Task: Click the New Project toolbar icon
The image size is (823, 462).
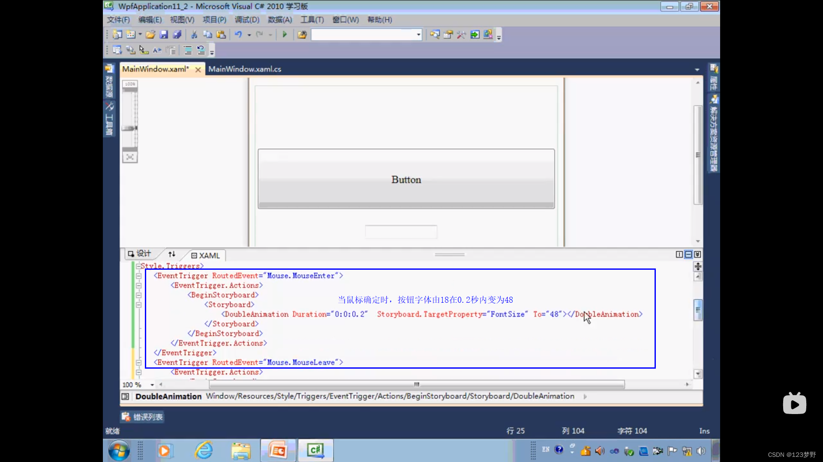Action: pos(117,35)
